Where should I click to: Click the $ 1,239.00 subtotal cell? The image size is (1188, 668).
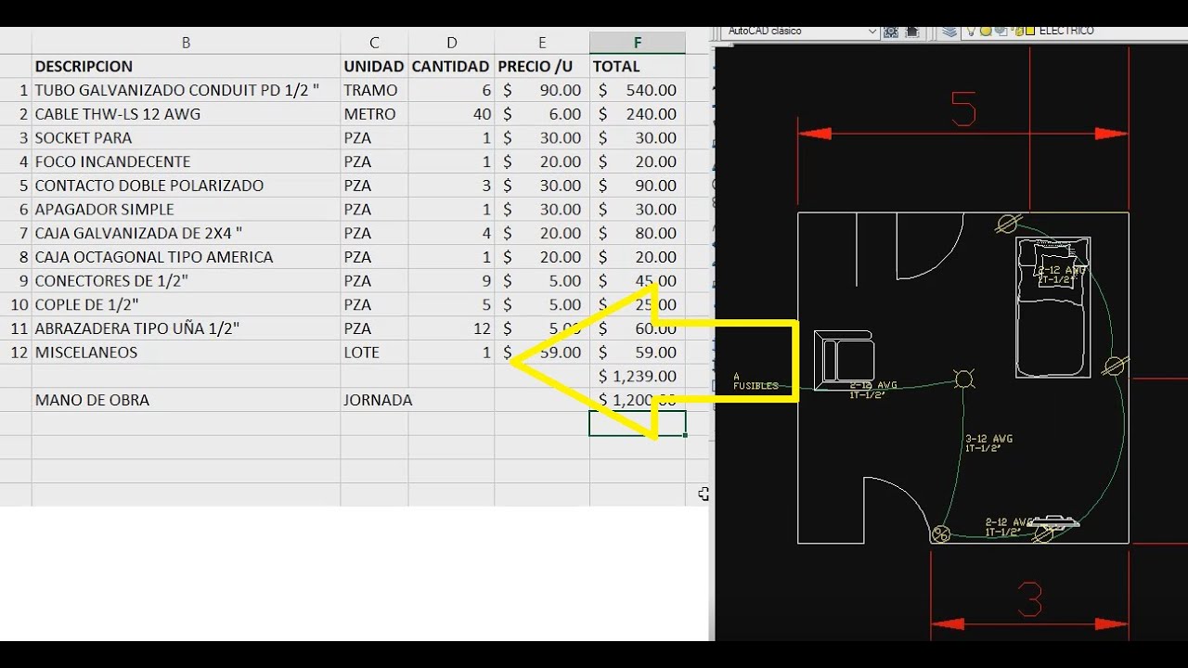(638, 376)
